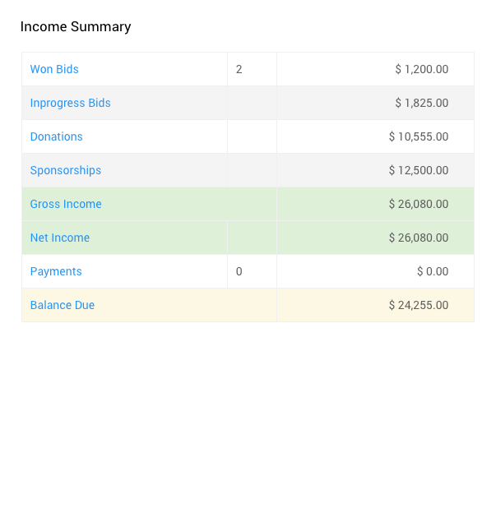Open the Balance Due link
The image size is (496, 508).
click(63, 305)
